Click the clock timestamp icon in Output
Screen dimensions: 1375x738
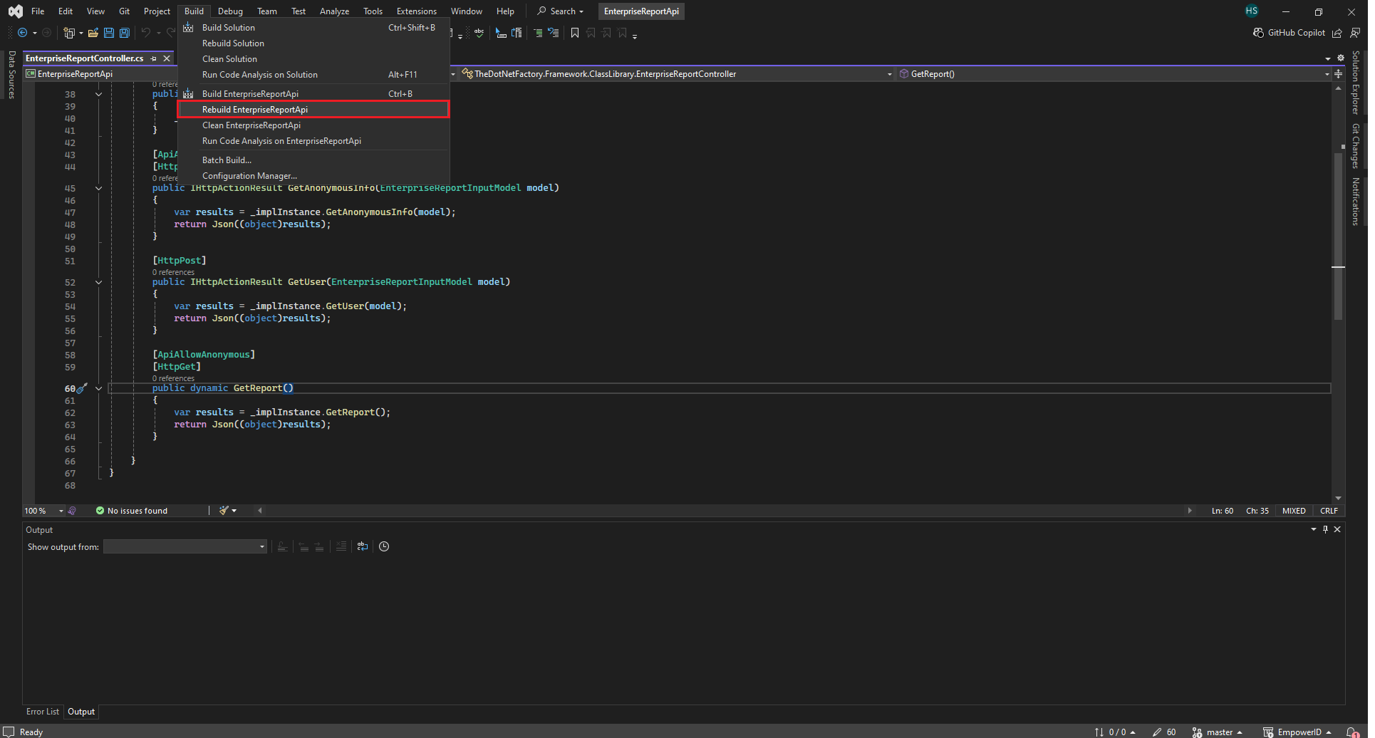click(384, 546)
